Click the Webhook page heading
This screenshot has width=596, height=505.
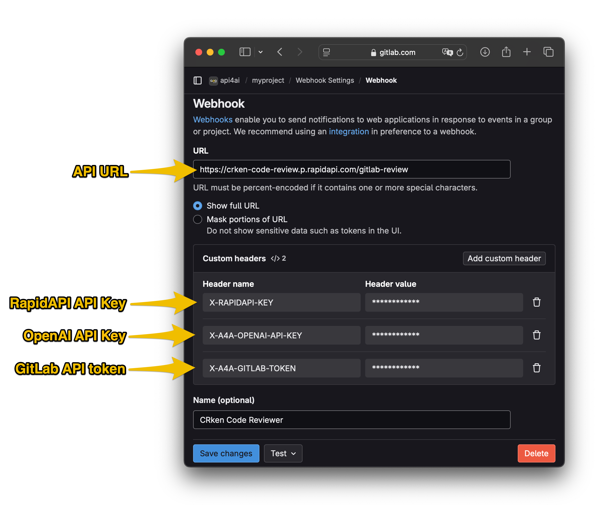[219, 104]
